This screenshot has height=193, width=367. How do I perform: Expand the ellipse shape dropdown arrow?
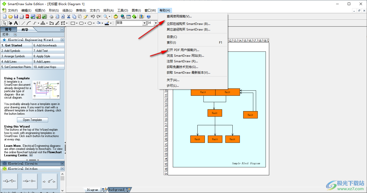pyautogui.click(x=94, y=23)
